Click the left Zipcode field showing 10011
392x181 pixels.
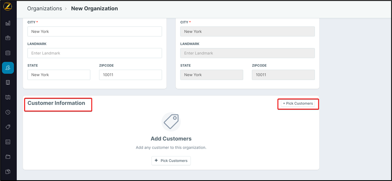tap(130, 75)
